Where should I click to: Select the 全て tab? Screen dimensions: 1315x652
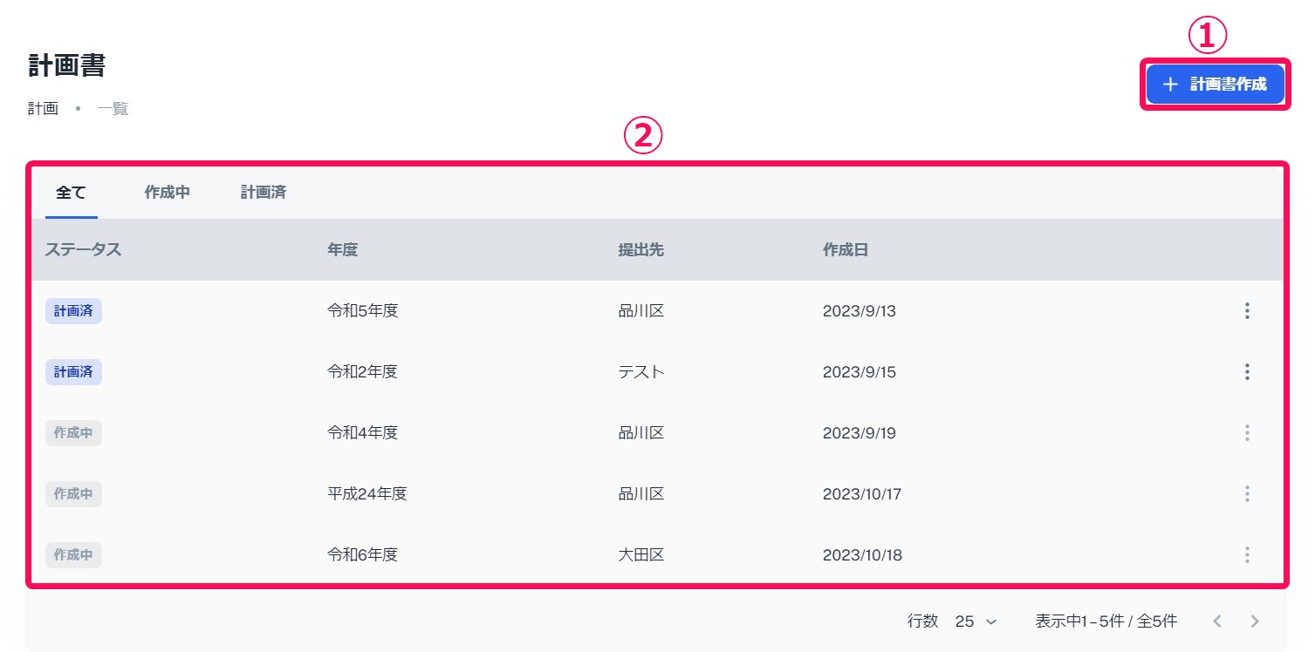click(x=72, y=193)
